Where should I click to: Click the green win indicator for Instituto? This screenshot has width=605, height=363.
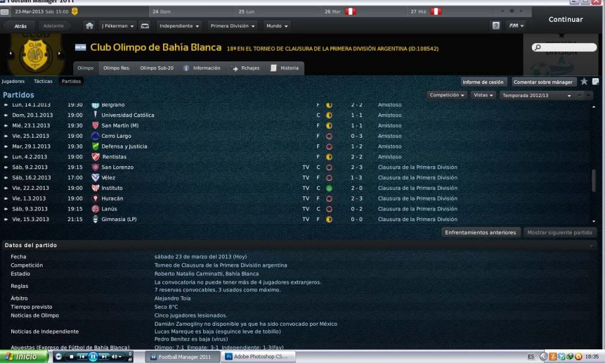coord(329,189)
